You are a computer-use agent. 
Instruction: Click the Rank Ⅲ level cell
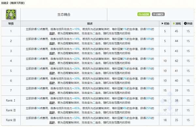pos(11,120)
